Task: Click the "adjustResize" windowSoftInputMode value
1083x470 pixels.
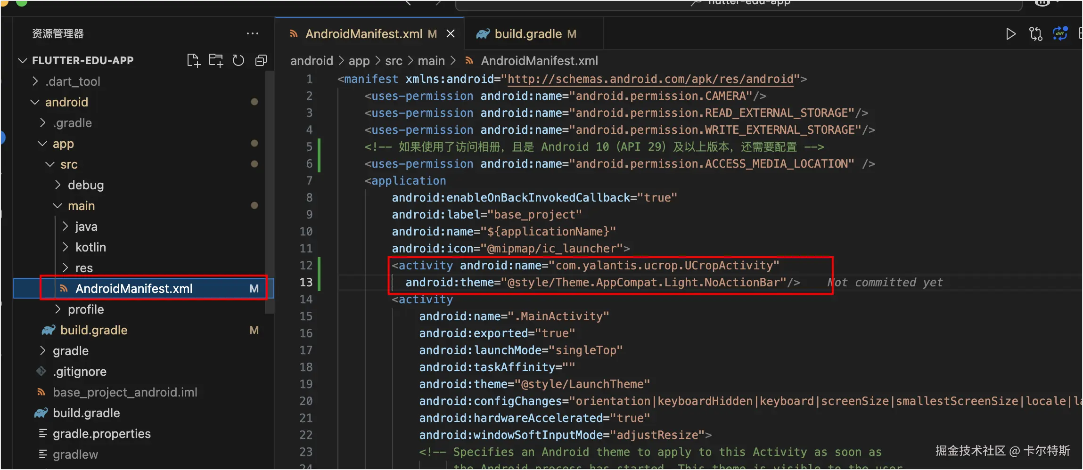Action: [657, 435]
